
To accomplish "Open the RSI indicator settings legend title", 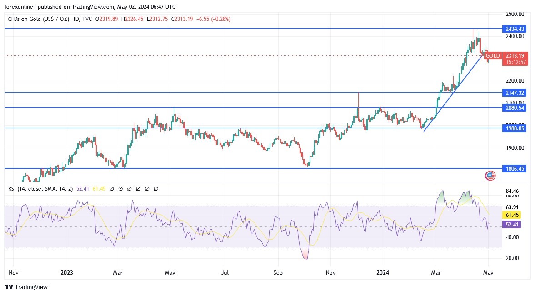I will tap(38, 188).
